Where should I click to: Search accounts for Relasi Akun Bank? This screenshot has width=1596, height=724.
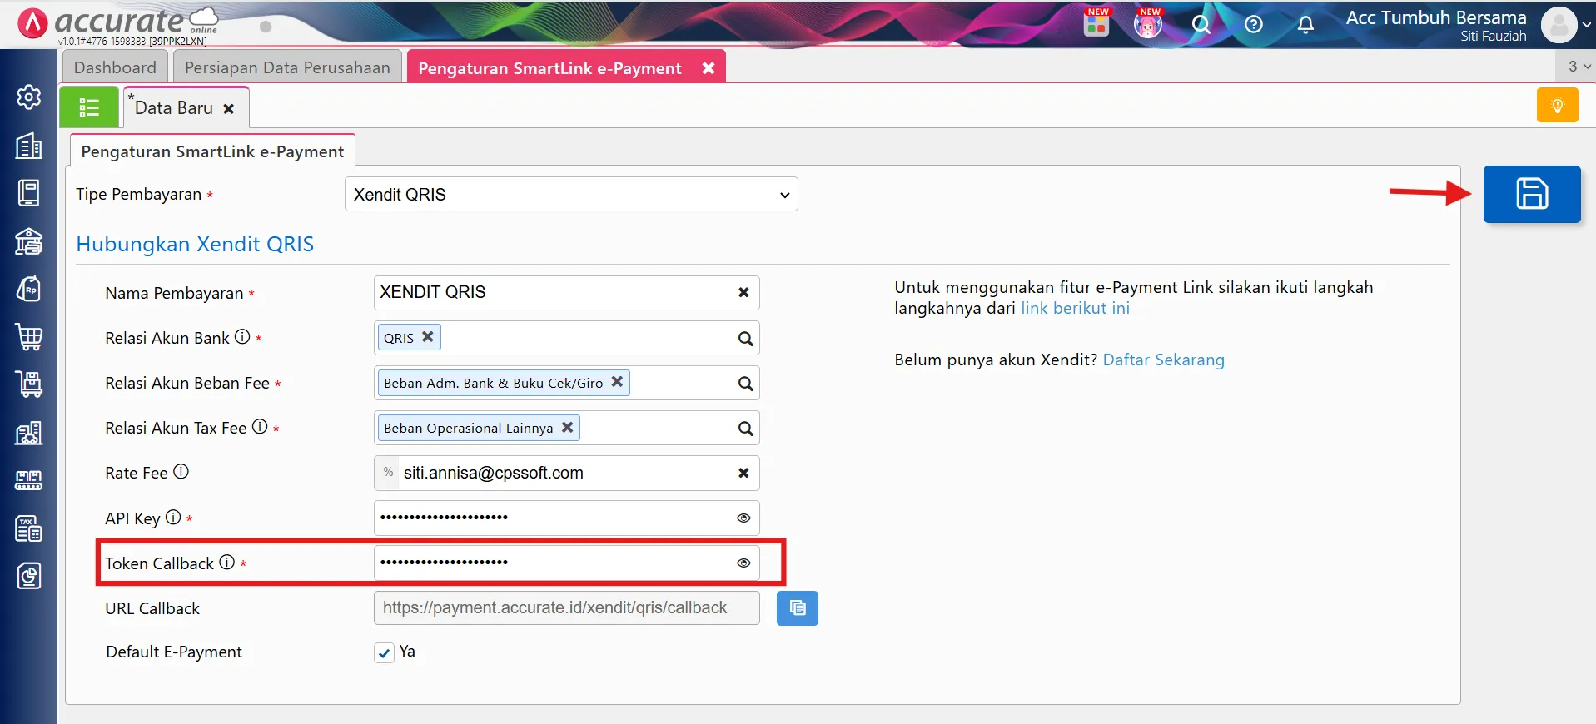745,339
